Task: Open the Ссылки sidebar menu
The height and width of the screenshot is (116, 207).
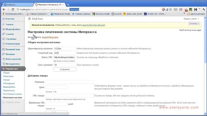Action: pyautogui.click(x=10, y=34)
